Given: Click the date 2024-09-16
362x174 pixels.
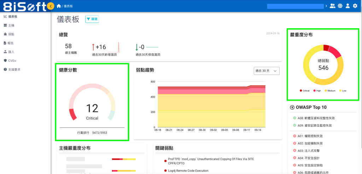Looking at the screenshot, I should tap(273, 34).
